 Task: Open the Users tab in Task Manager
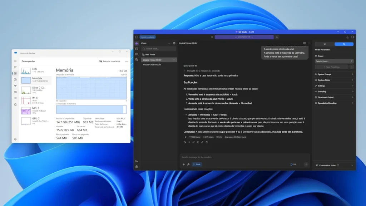click(x=15, y=92)
